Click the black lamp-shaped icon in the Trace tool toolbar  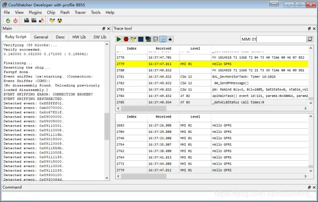tap(170, 39)
